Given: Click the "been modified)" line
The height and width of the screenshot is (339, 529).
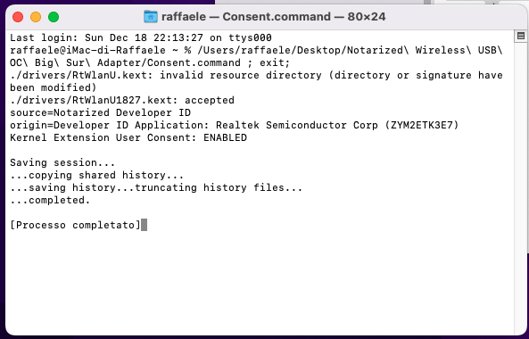Looking at the screenshot, I should [x=54, y=87].
